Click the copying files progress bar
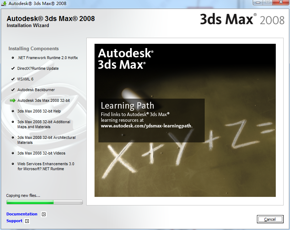The image size is (290, 230). pyautogui.click(x=44, y=202)
